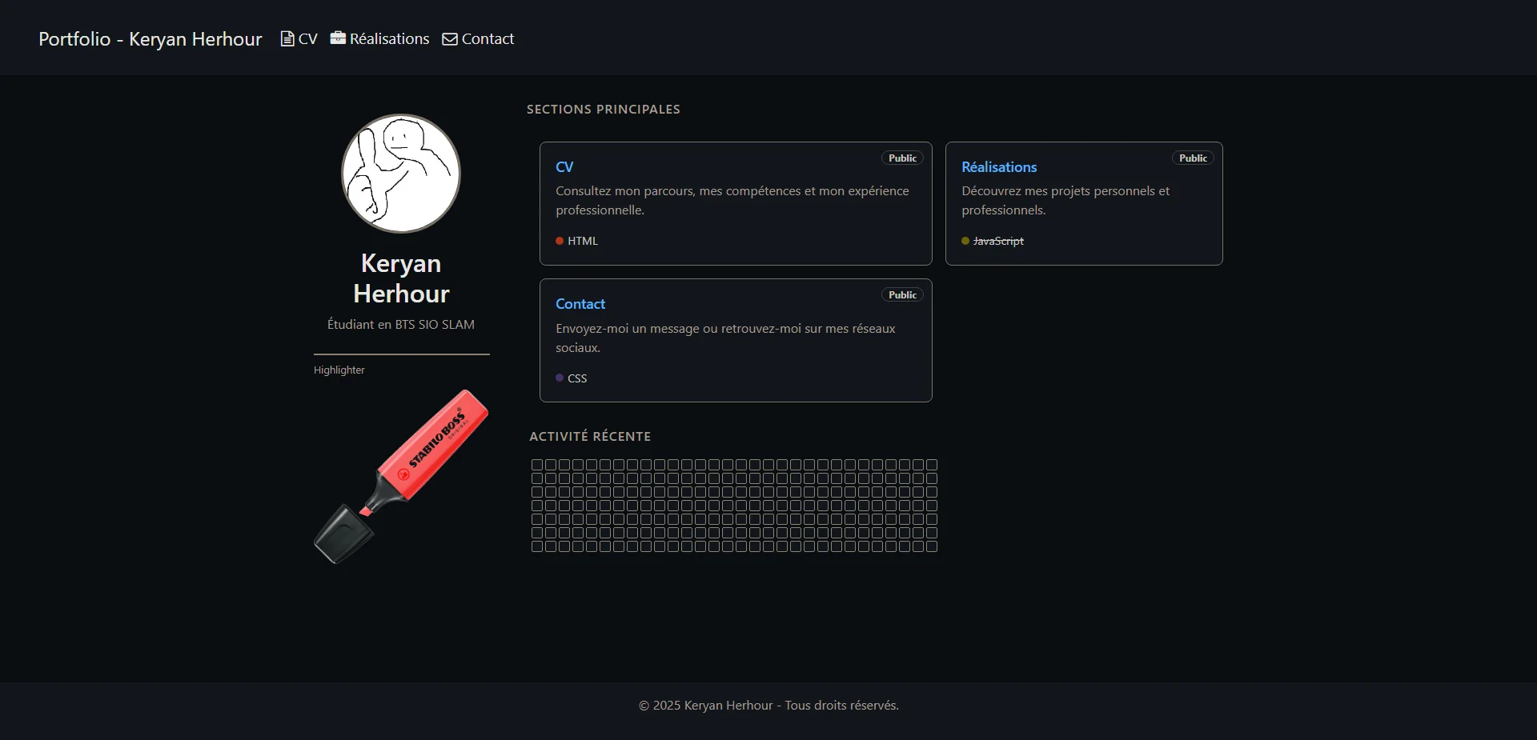Open the Contact card title link
1537x740 pixels.
coord(580,304)
